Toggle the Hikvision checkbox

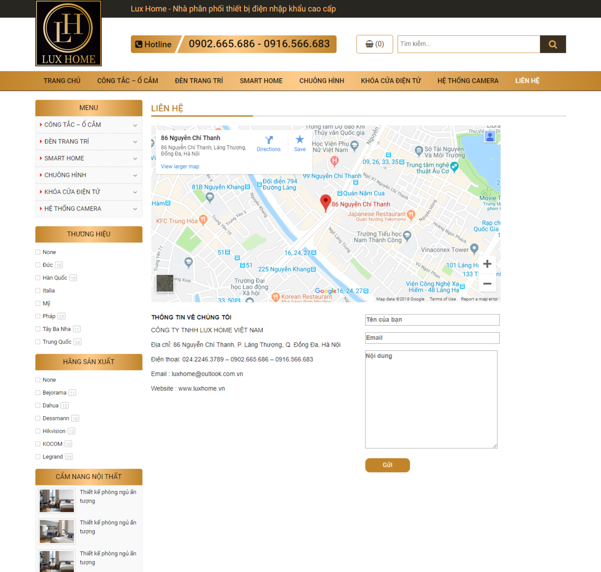click(x=38, y=431)
